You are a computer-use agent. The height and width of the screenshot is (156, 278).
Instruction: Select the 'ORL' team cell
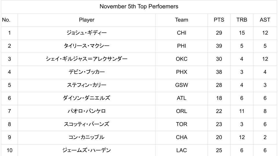click(x=182, y=111)
